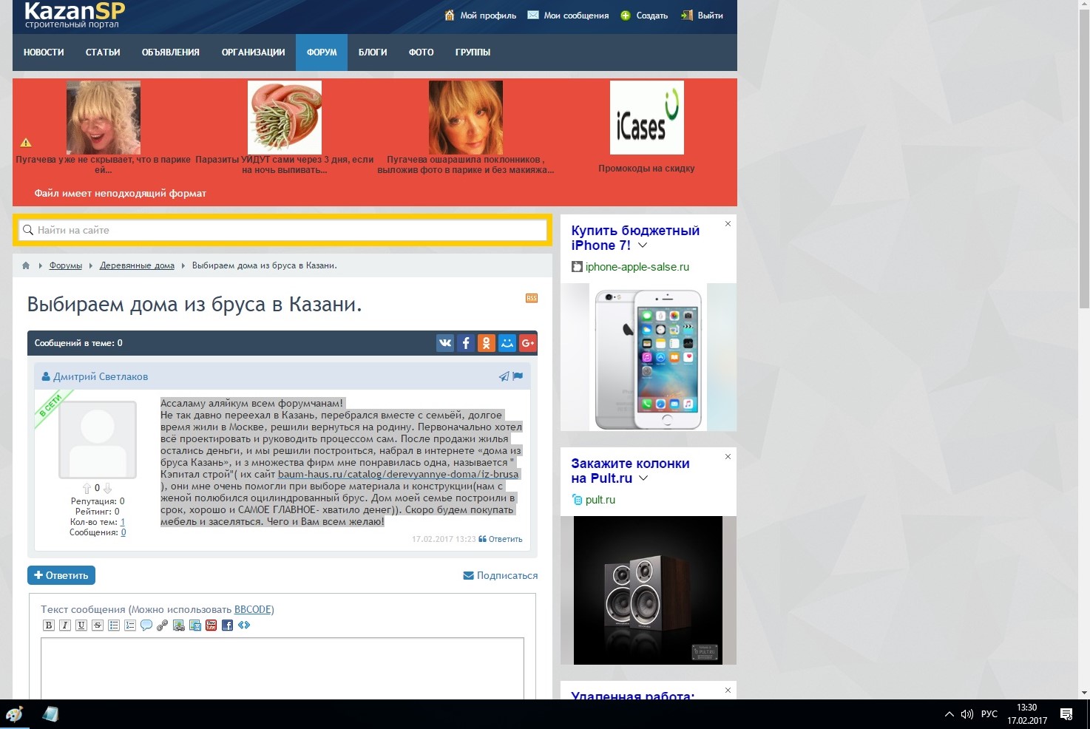Screen dimensions: 1090x729
Task: Apply underline formatting in message editor
Action: tap(81, 625)
